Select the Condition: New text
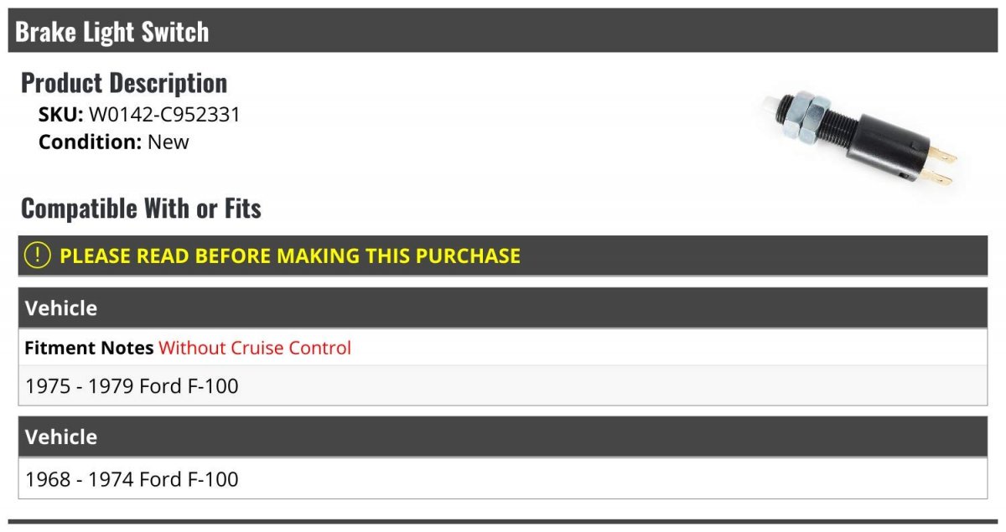 click(x=114, y=142)
